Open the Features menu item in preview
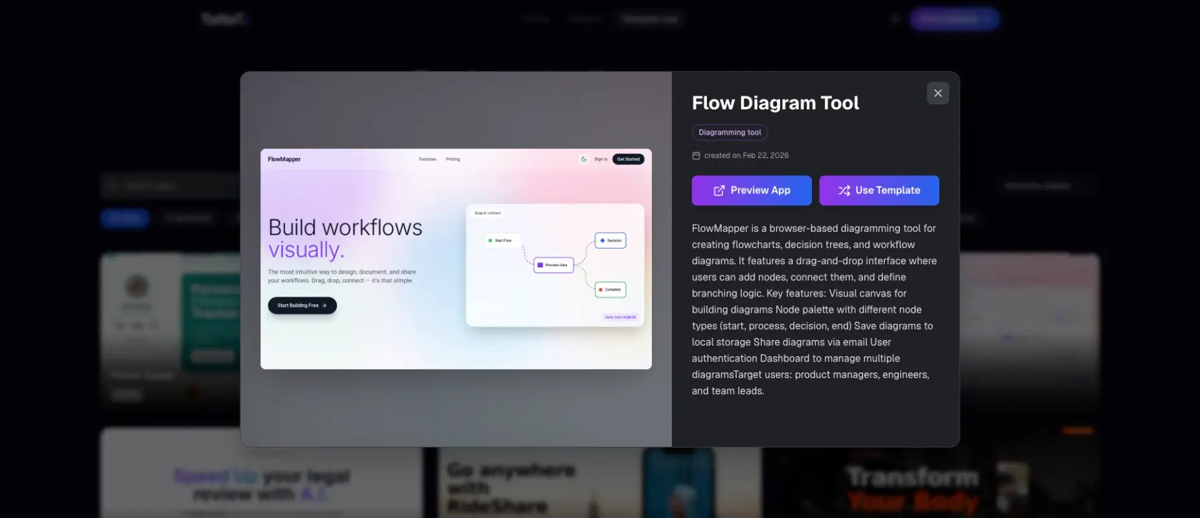This screenshot has height=518, width=1200. [x=428, y=159]
